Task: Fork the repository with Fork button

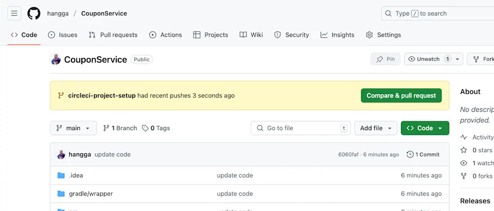Action: click(x=480, y=59)
